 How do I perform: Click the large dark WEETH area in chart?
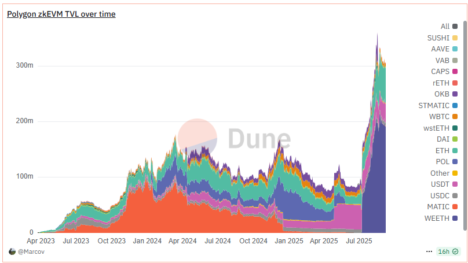pyautogui.click(x=376, y=184)
